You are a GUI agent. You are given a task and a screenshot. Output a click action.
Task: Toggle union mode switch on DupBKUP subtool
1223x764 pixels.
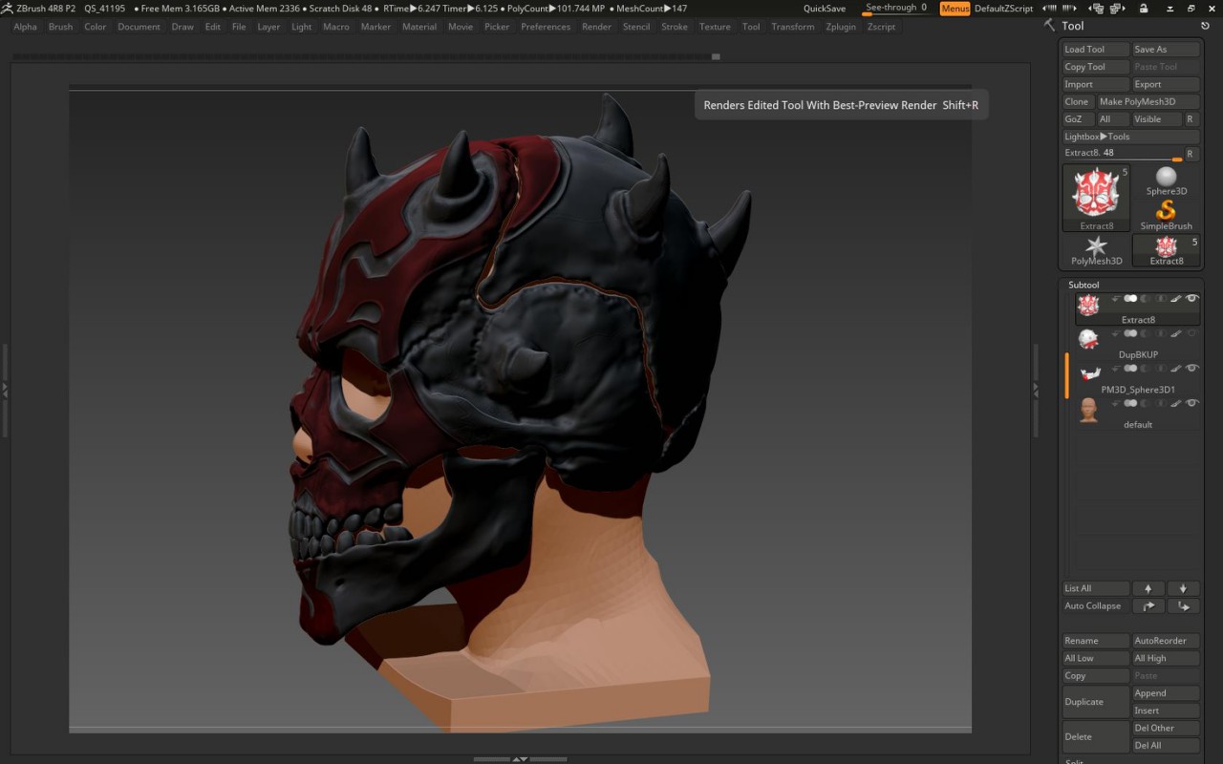tap(1130, 333)
